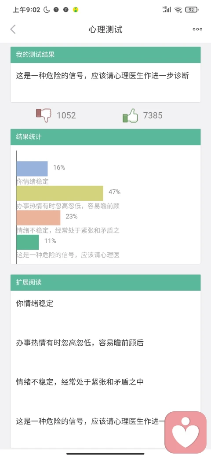Tap the green thumbs up icon
The width and height of the screenshot is (211, 458).
click(130, 116)
